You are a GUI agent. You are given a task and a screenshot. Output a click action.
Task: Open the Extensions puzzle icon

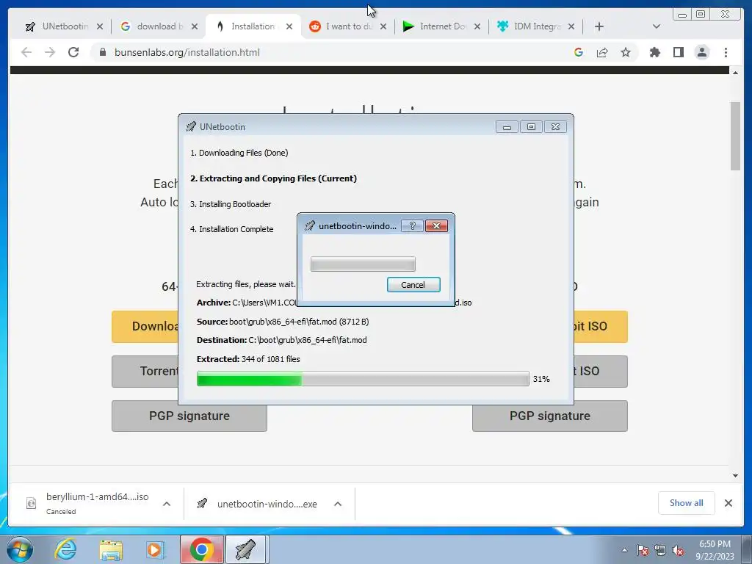(654, 52)
